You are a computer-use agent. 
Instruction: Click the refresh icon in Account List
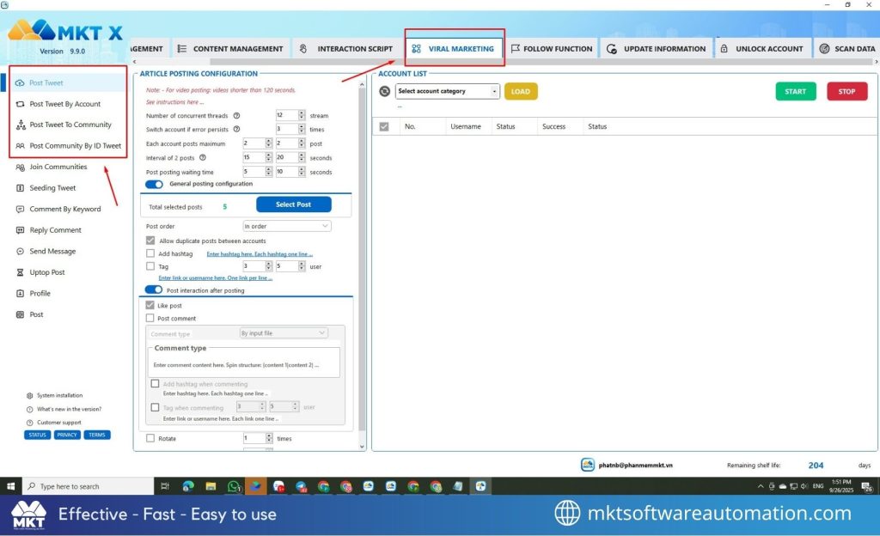(384, 91)
